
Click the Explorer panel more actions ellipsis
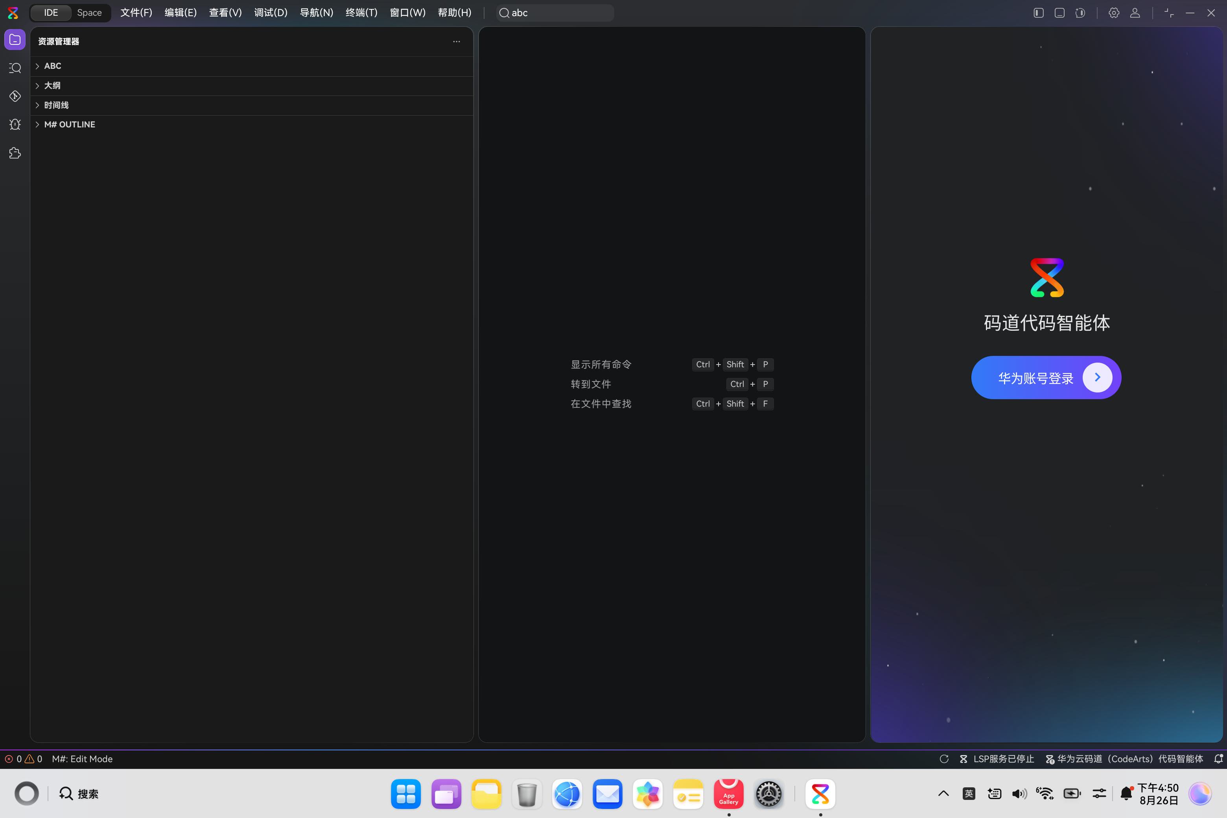click(457, 41)
